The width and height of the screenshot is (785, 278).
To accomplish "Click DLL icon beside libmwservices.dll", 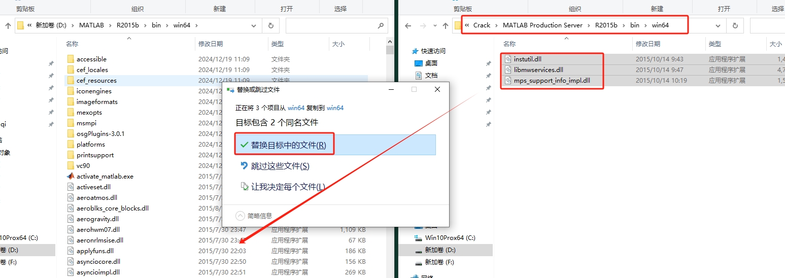I will click(508, 69).
